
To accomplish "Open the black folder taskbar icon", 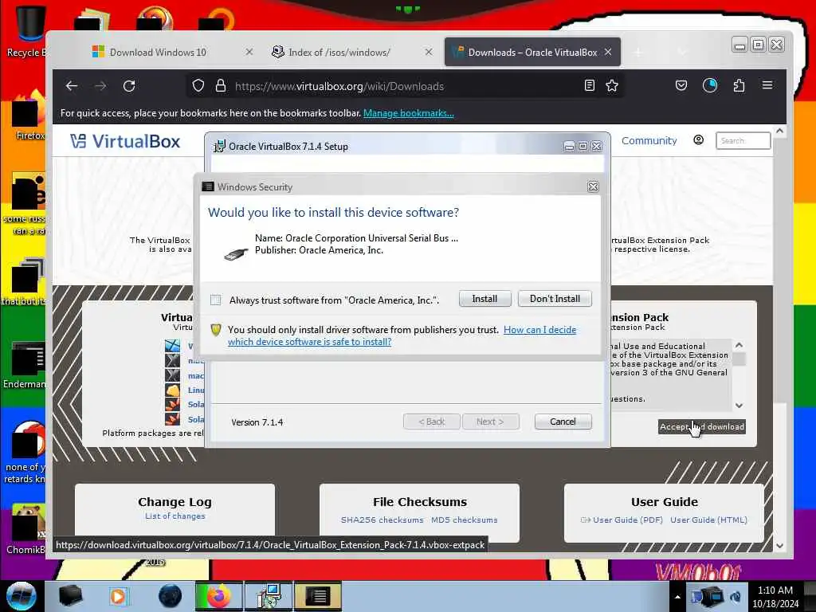I will [70, 596].
